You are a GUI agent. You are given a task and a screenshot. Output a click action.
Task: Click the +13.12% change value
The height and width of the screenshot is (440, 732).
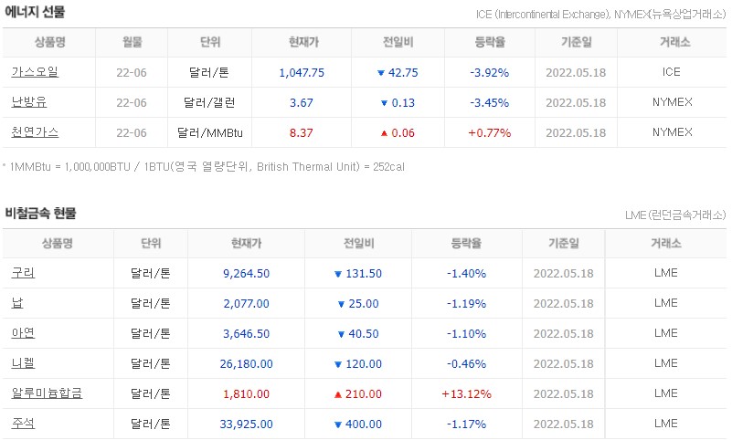point(466,393)
